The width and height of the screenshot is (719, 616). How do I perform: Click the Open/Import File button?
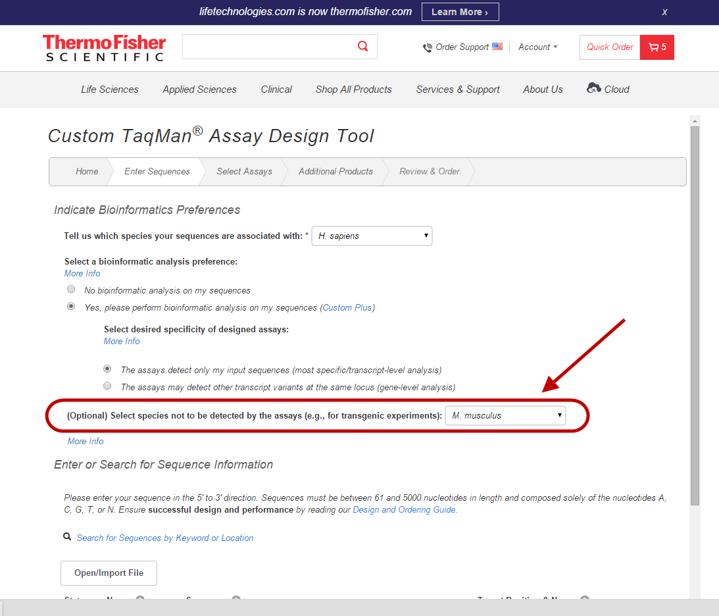pos(109,573)
